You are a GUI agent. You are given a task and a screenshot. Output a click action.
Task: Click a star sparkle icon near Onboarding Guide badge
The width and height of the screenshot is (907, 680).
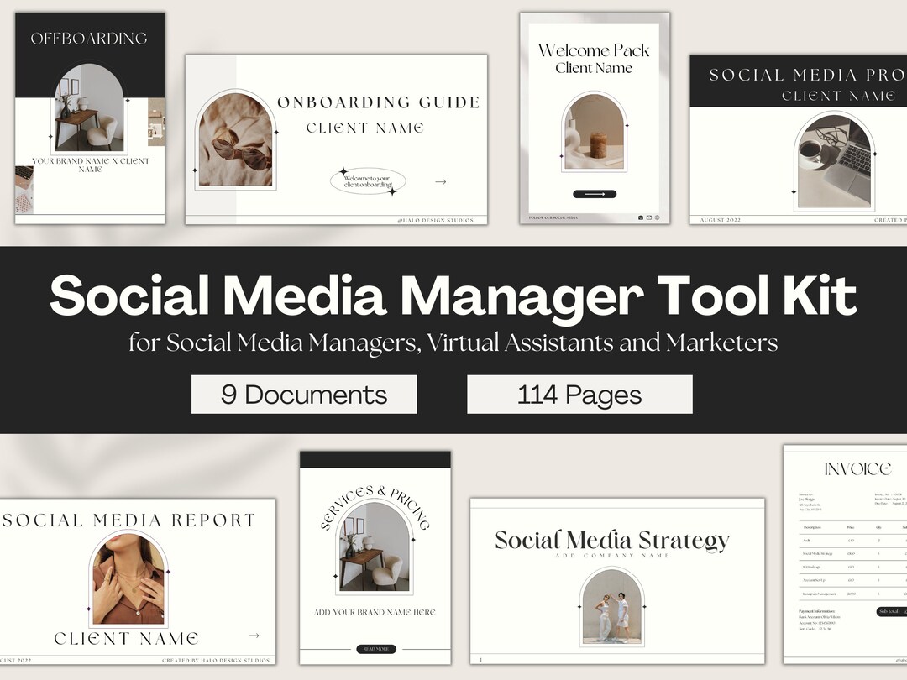click(x=343, y=170)
